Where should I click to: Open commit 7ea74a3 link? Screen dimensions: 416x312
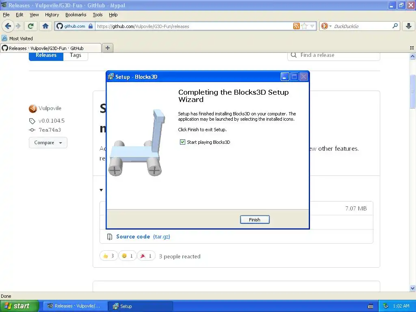click(50, 130)
